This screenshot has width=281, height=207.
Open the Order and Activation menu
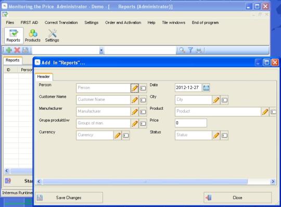click(x=123, y=22)
